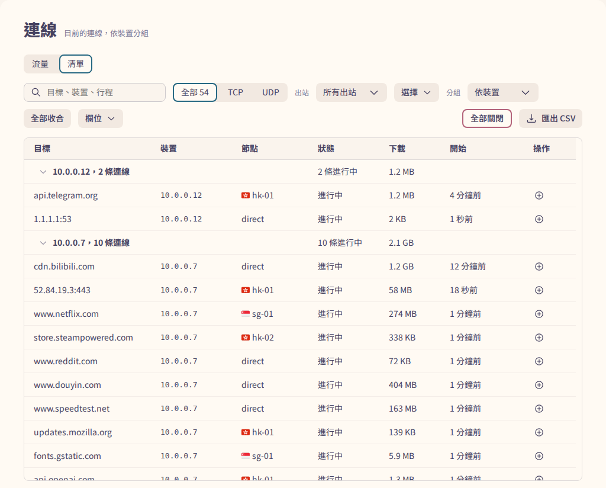
Task: Click the action icon for www.douyin.com row
Action: pyautogui.click(x=539, y=385)
